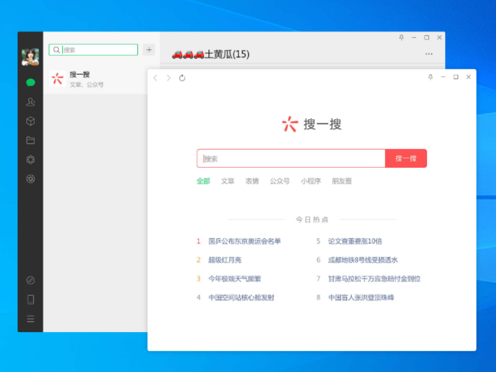The image size is (496, 372).
Task: Focus the WeChat sidebar search field
Action: pos(93,49)
